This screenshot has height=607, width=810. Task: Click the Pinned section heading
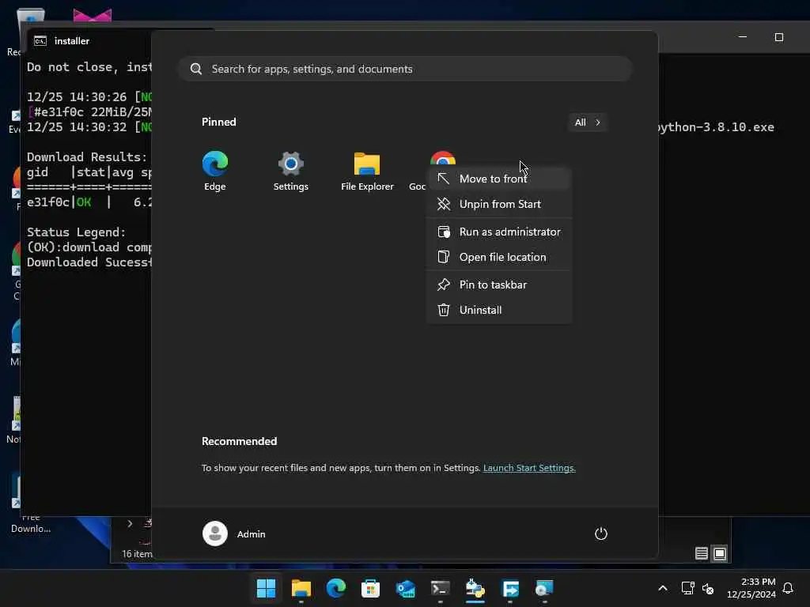(x=218, y=122)
